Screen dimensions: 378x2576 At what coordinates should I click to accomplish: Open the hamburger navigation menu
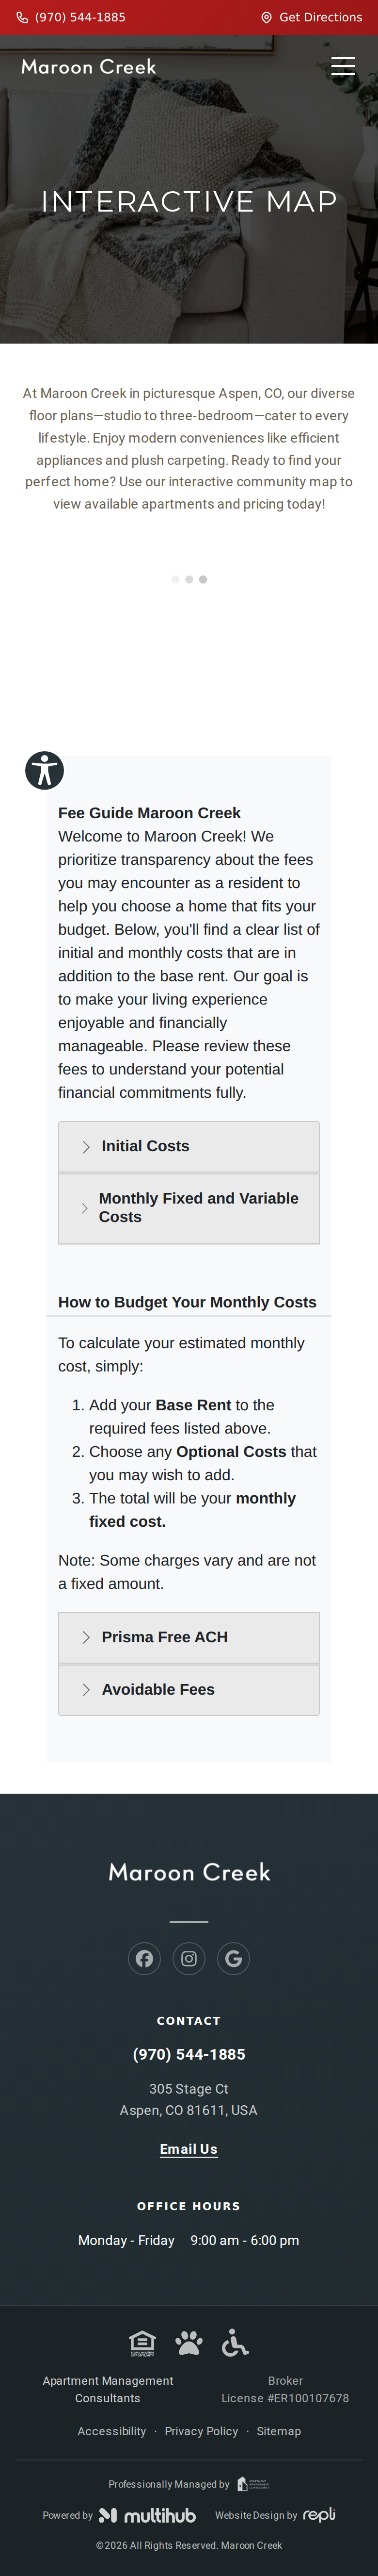coord(343,66)
